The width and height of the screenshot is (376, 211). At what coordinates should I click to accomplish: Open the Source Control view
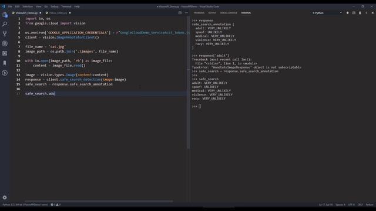coord(5,34)
